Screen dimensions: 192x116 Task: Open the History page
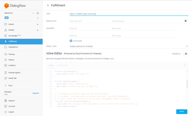11,60
